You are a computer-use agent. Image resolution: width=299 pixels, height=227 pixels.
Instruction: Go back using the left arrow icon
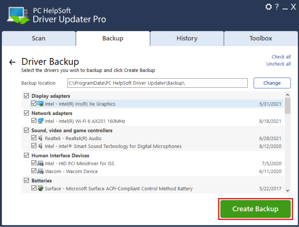point(12,62)
